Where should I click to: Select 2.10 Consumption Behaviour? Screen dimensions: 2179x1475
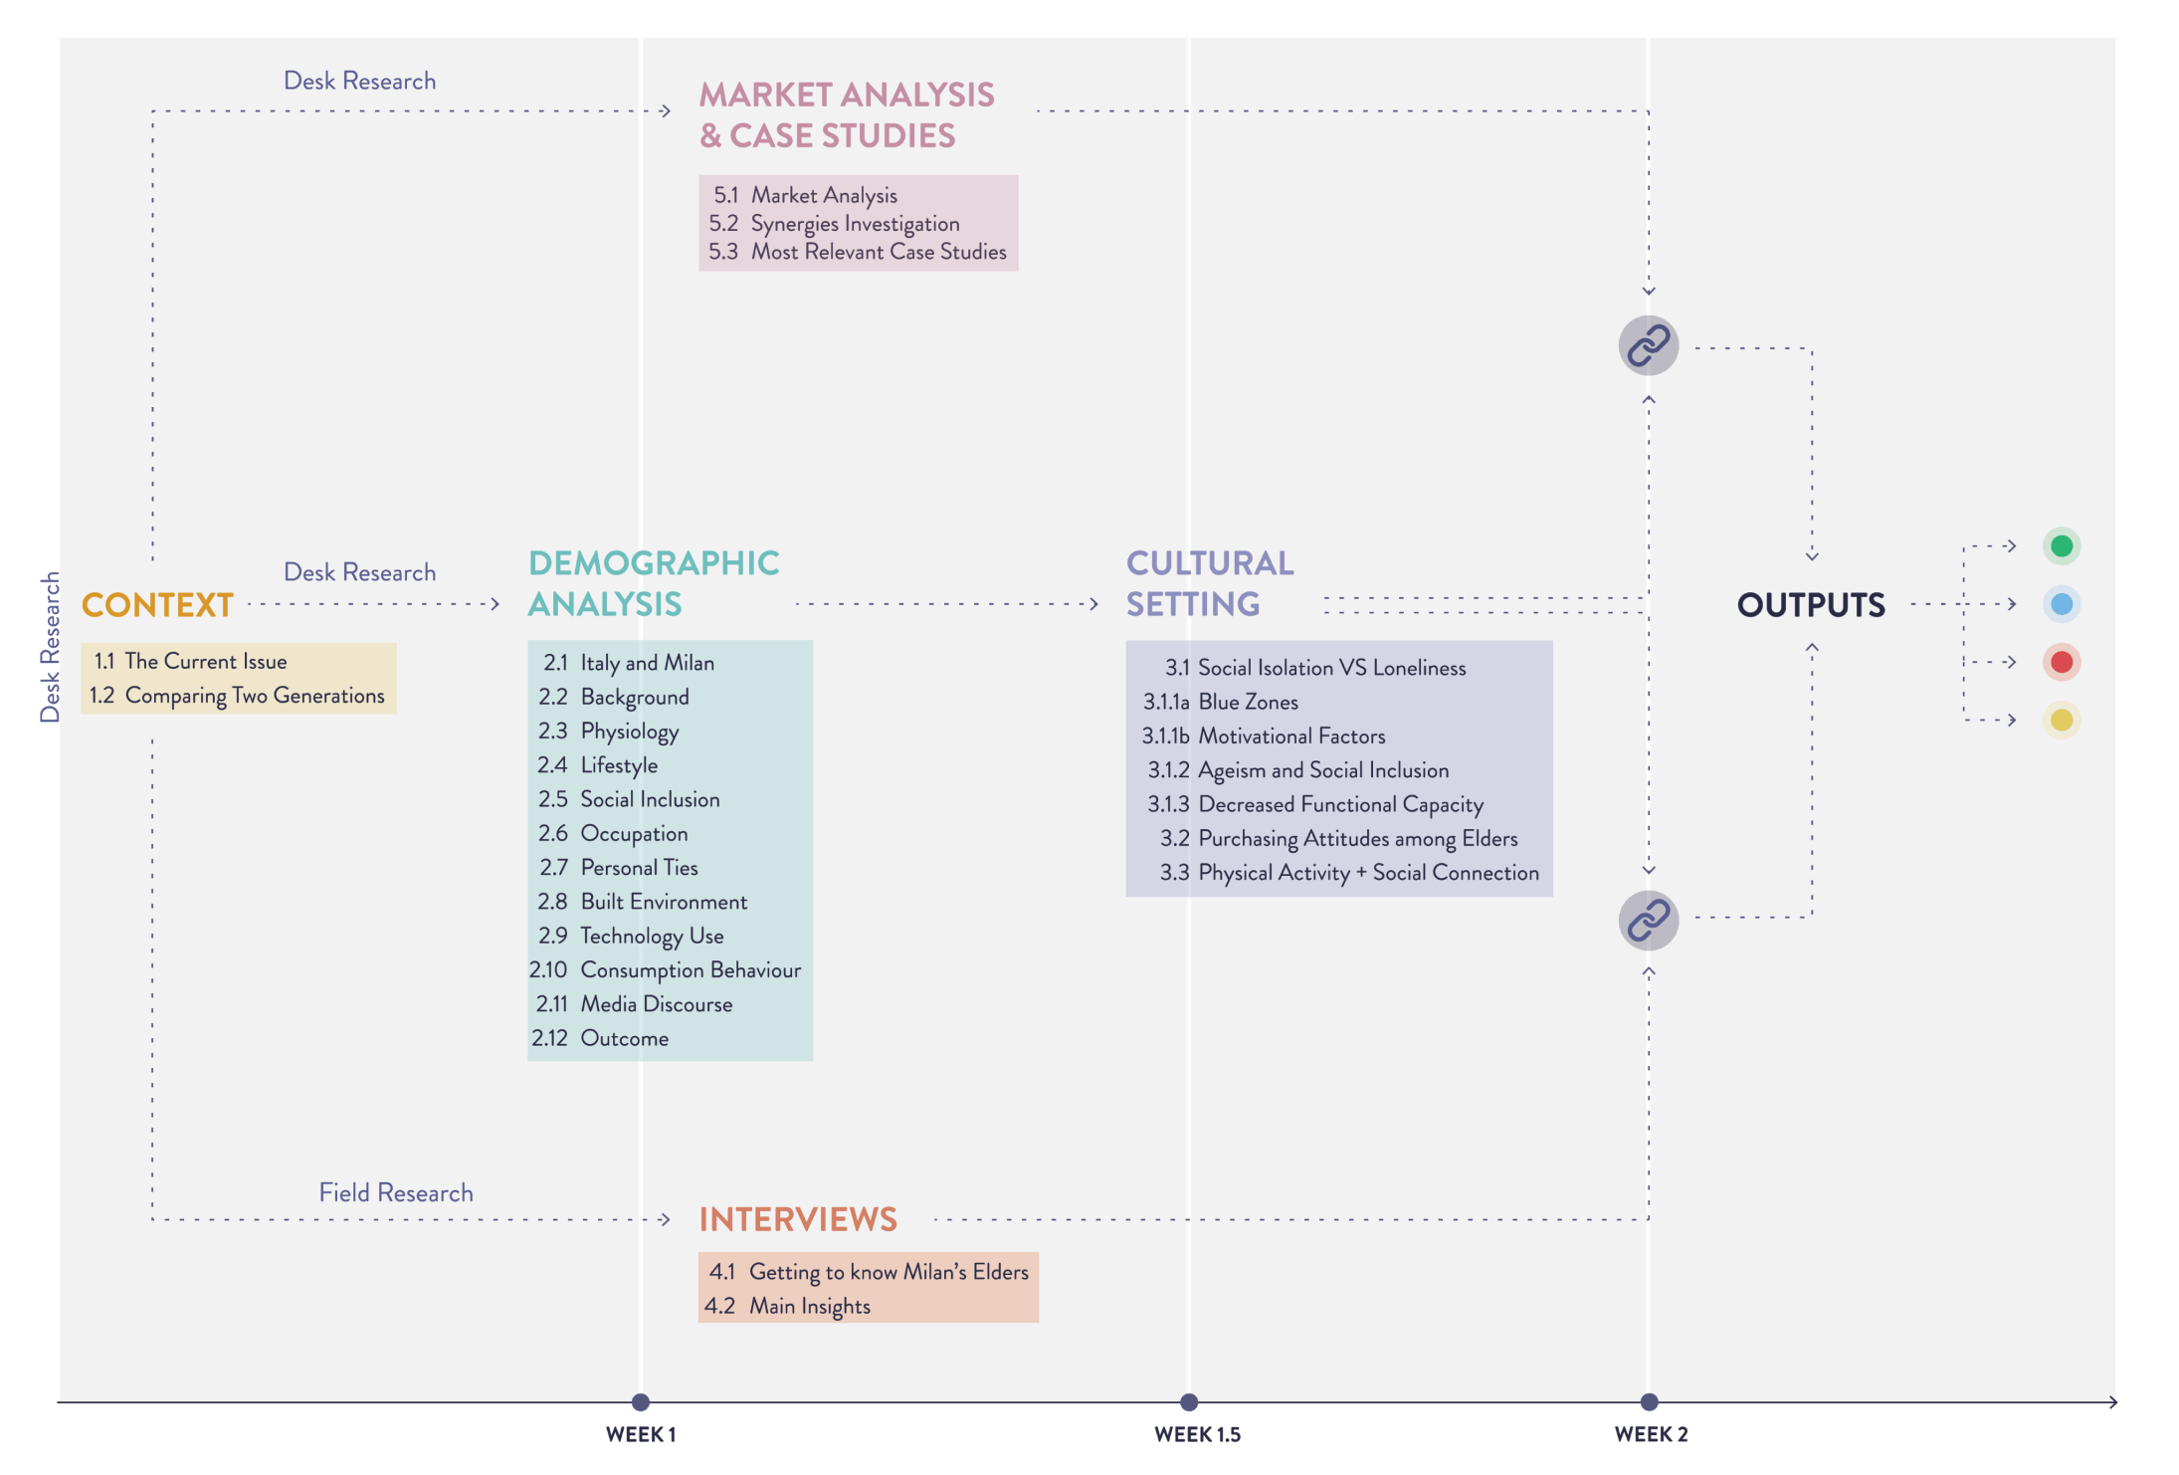point(665,969)
